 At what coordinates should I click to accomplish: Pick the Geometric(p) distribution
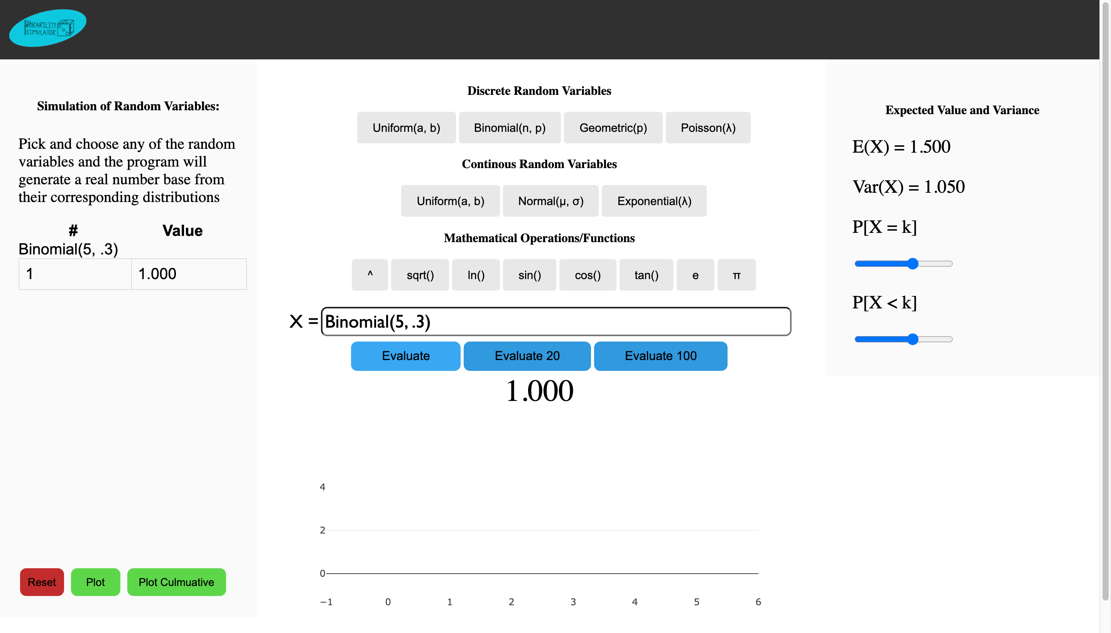(x=613, y=128)
